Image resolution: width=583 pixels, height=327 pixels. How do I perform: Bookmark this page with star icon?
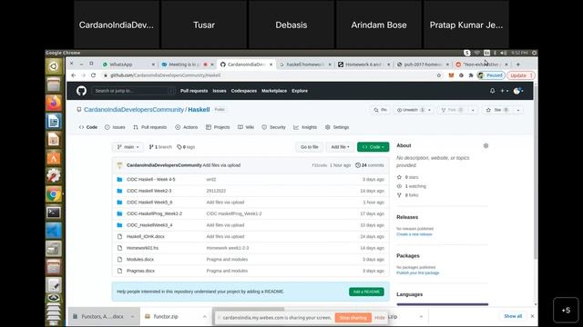(x=439, y=75)
